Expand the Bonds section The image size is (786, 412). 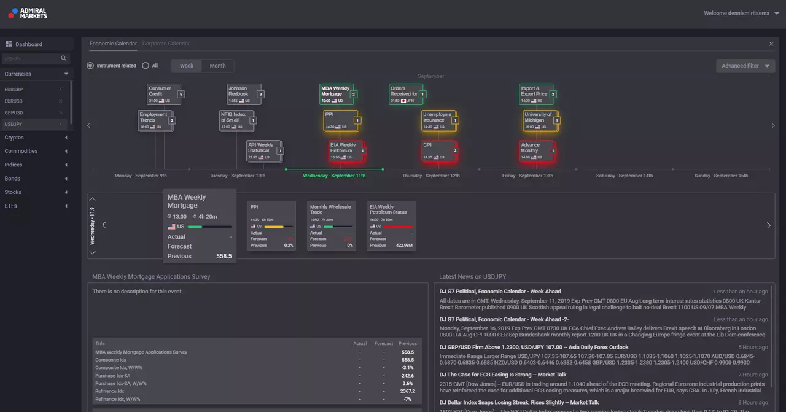[x=37, y=179]
